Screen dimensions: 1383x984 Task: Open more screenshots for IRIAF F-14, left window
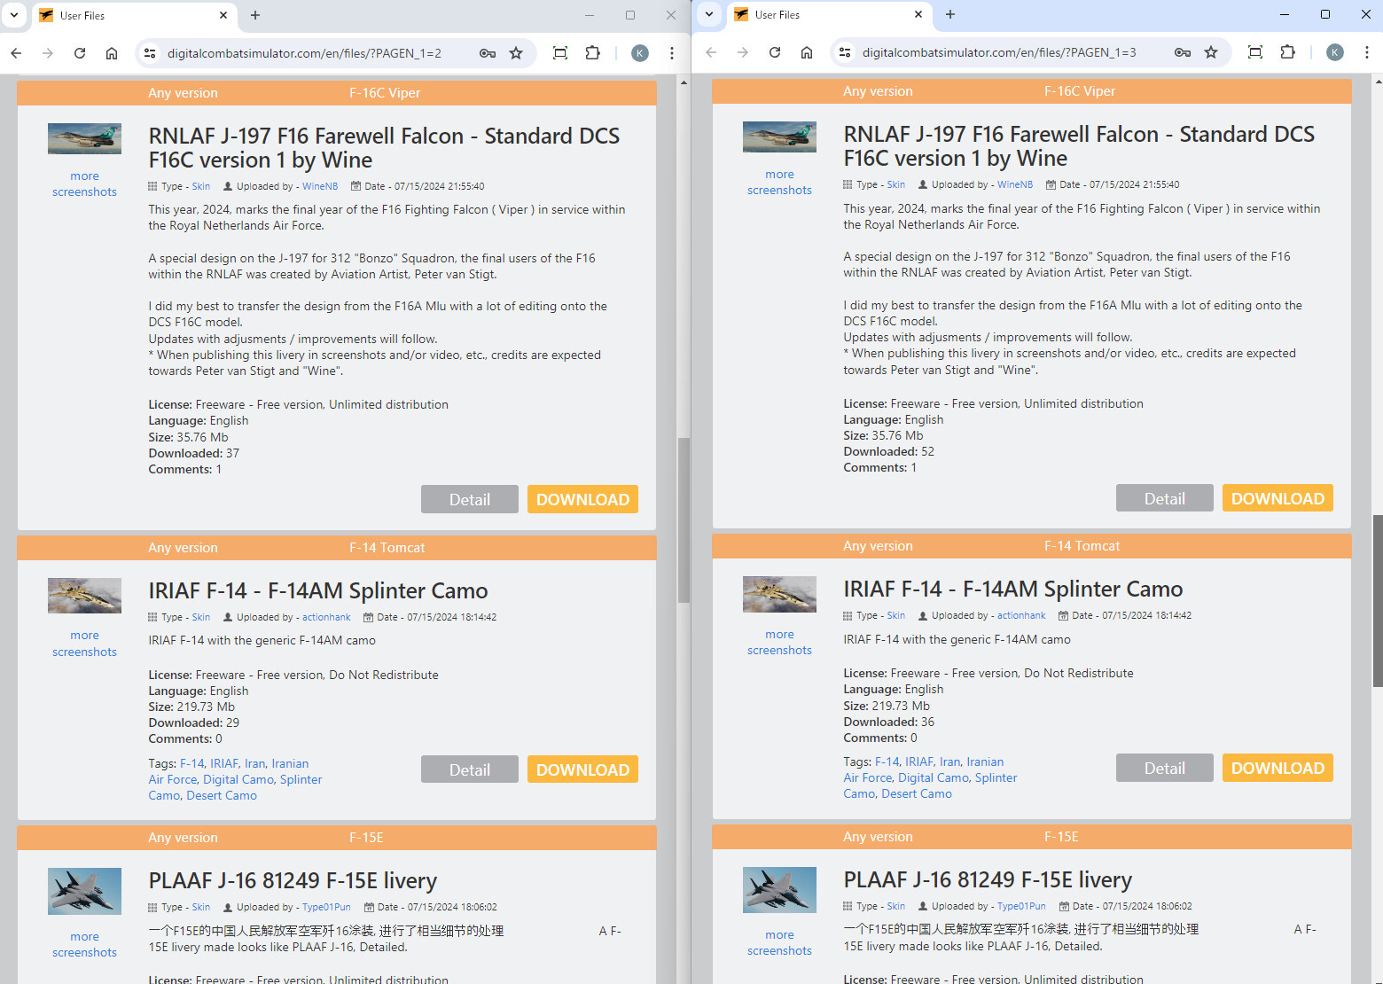point(84,644)
